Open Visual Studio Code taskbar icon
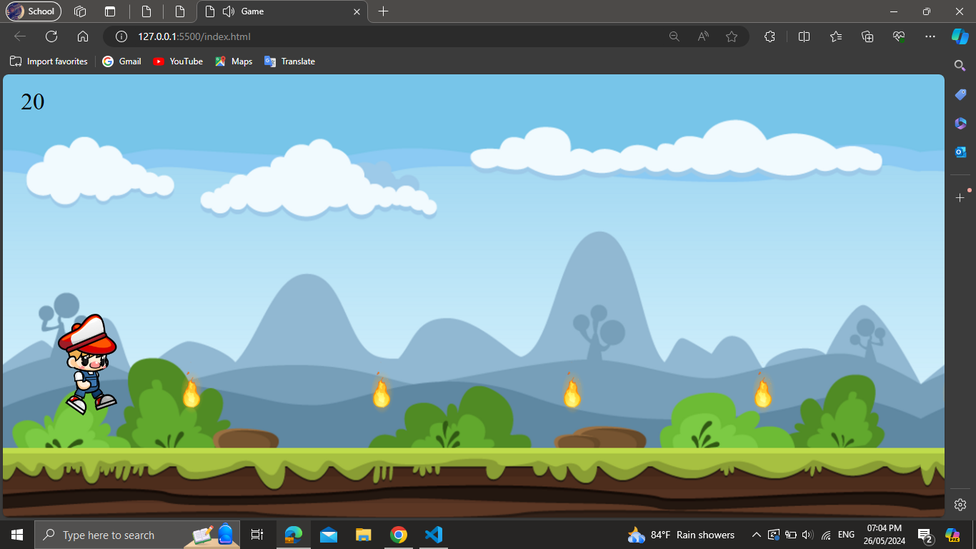The image size is (976, 549). pos(434,535)
